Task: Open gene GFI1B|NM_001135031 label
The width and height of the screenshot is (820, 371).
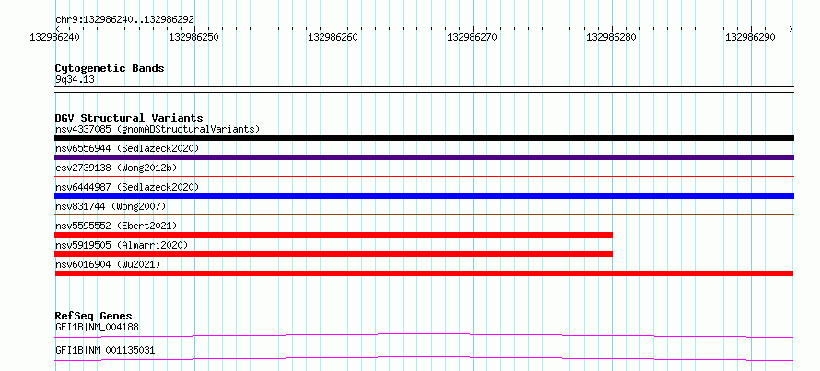Action: 105,350
